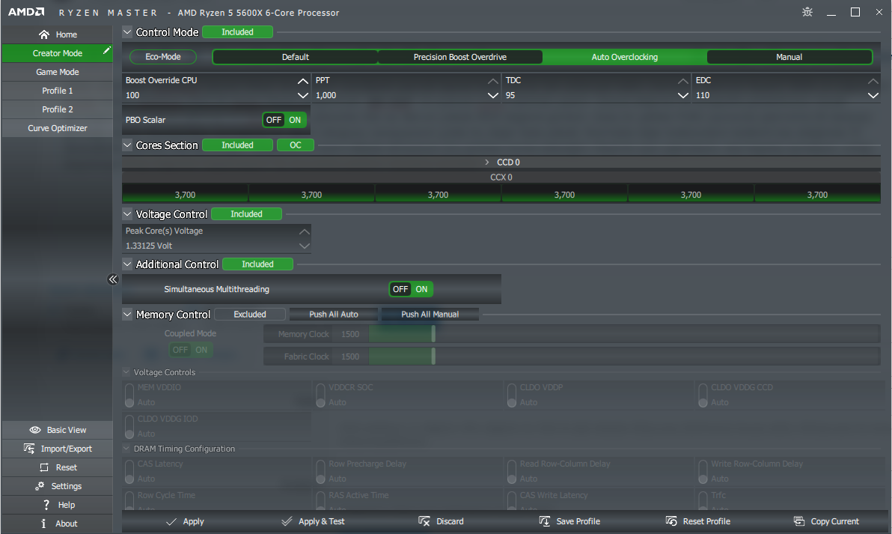
Task: Click first core 3,700 frequency bar
Action: [x=185, y=194]
